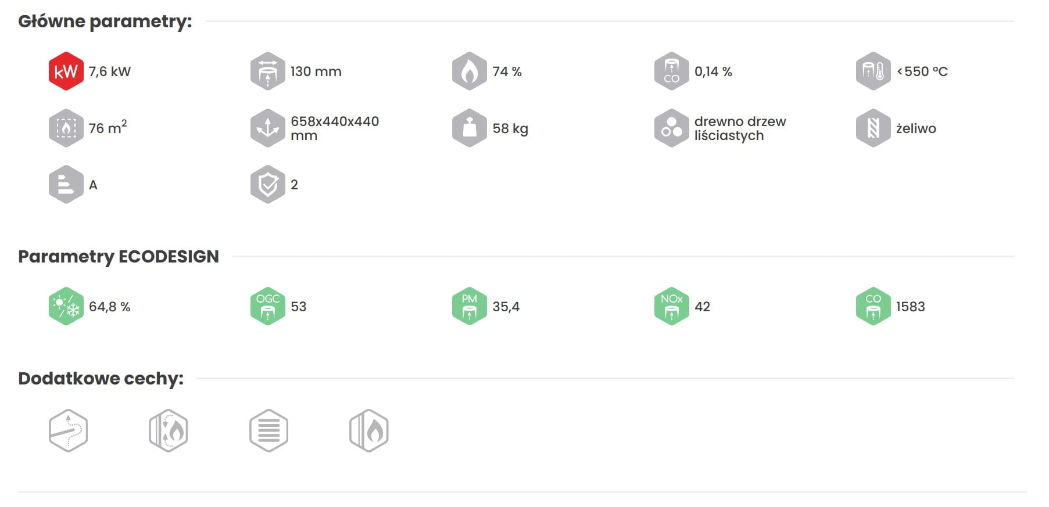Click the horizontal lines grate feature icon
The height and width of the screenshot is (507, 1049).
tap(268, 431)
